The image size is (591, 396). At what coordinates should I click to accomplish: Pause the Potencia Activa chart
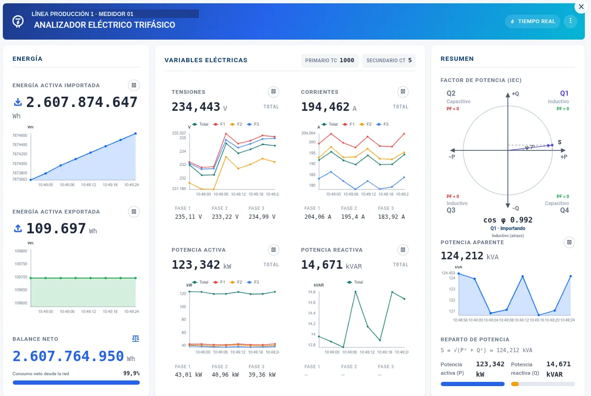(273, 249)
